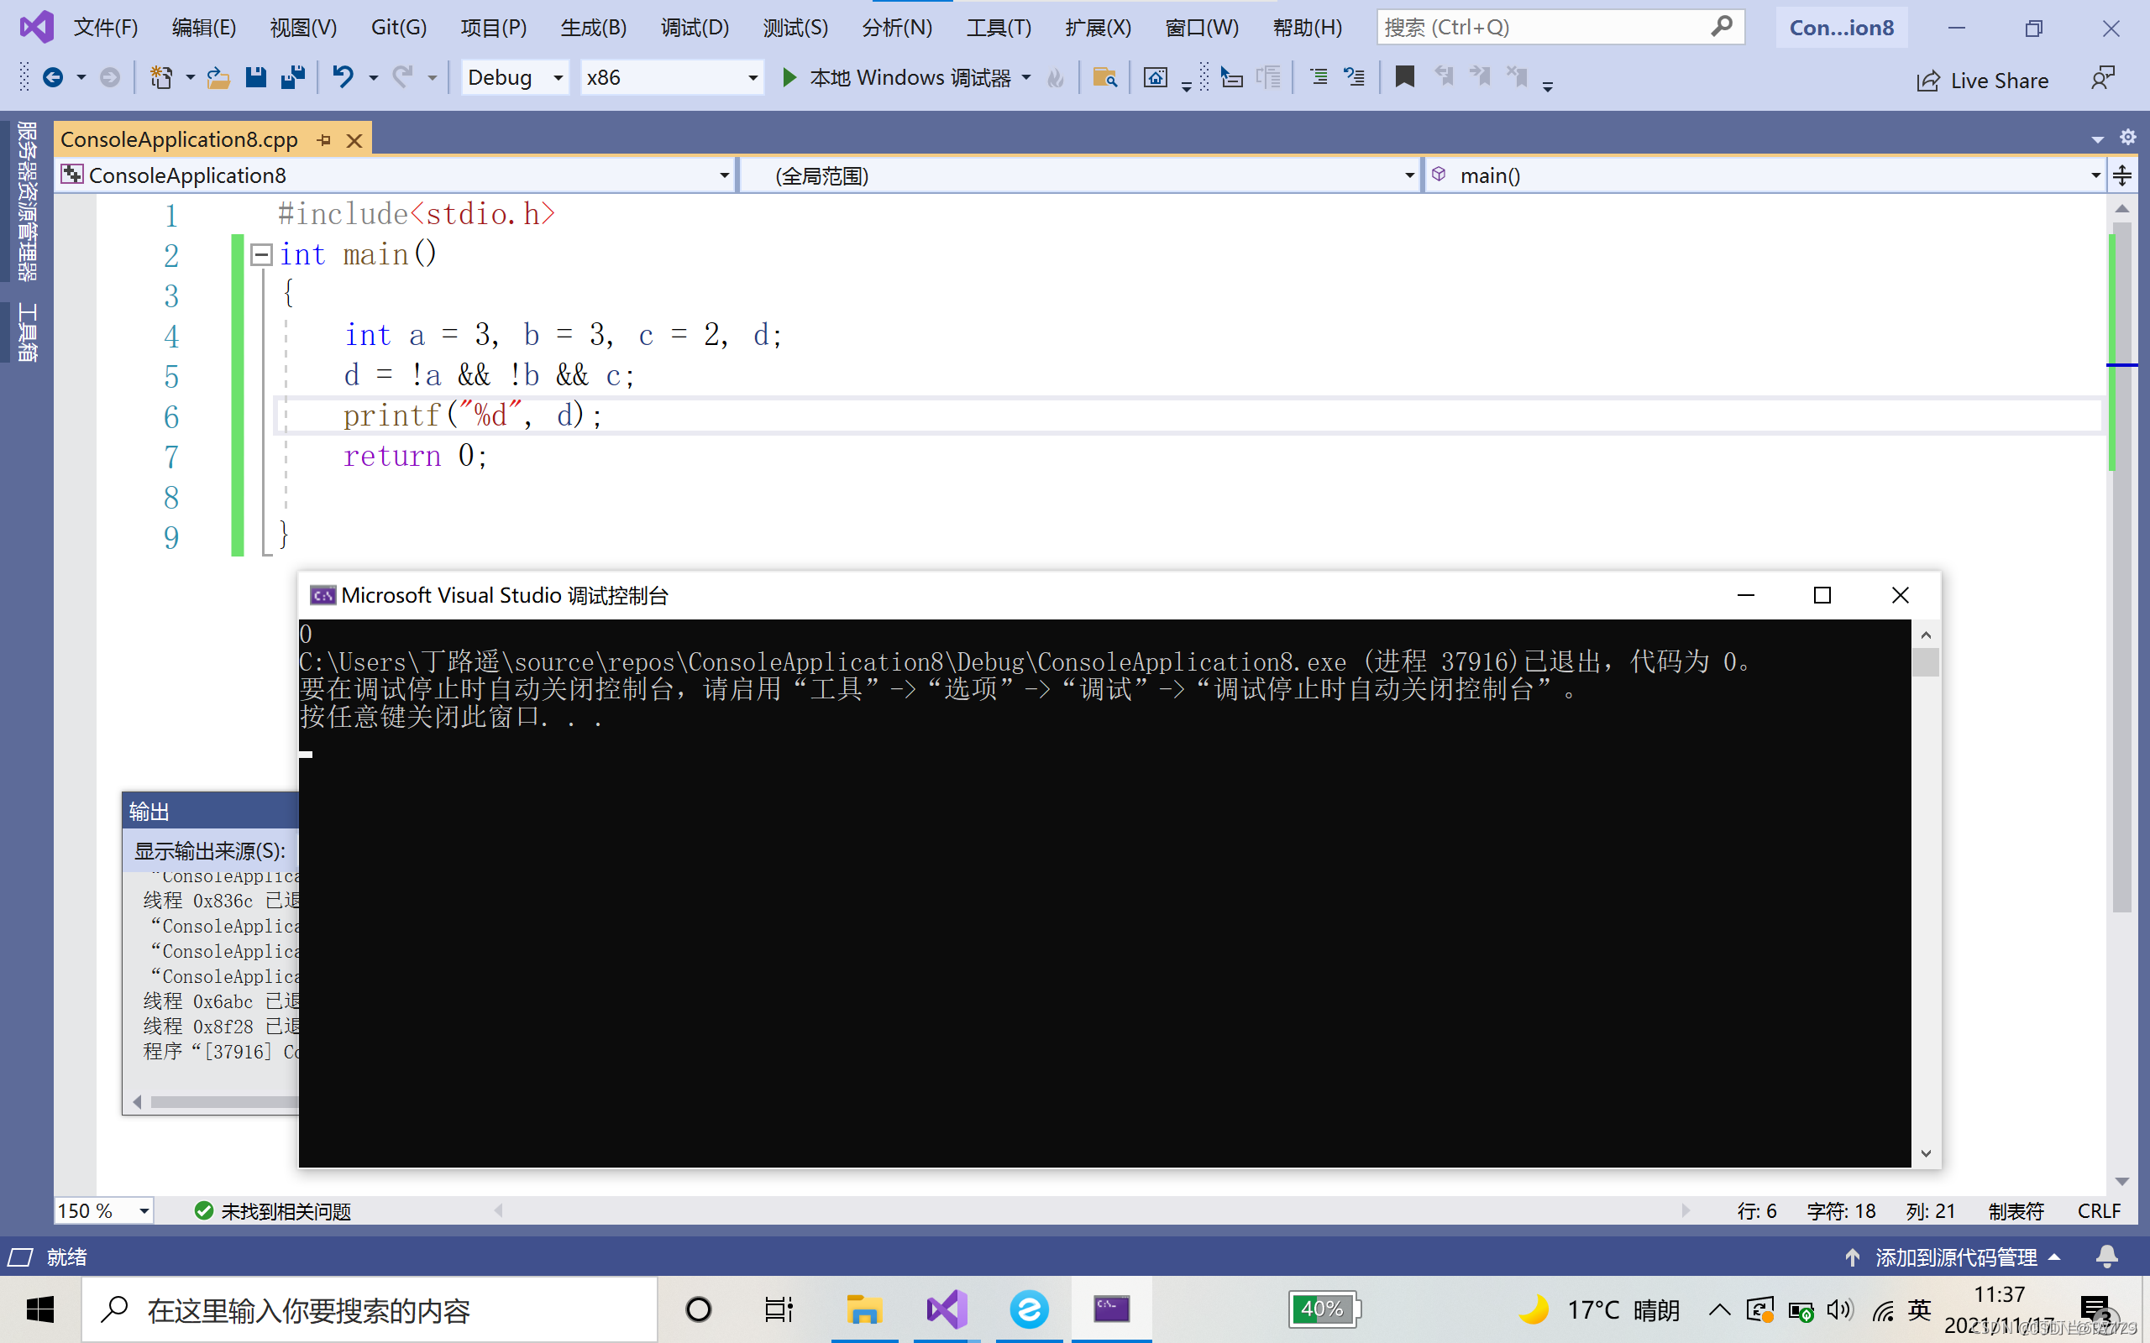
Task: Click the bookmark toggle icon in toolbar
Action: 1404,78
